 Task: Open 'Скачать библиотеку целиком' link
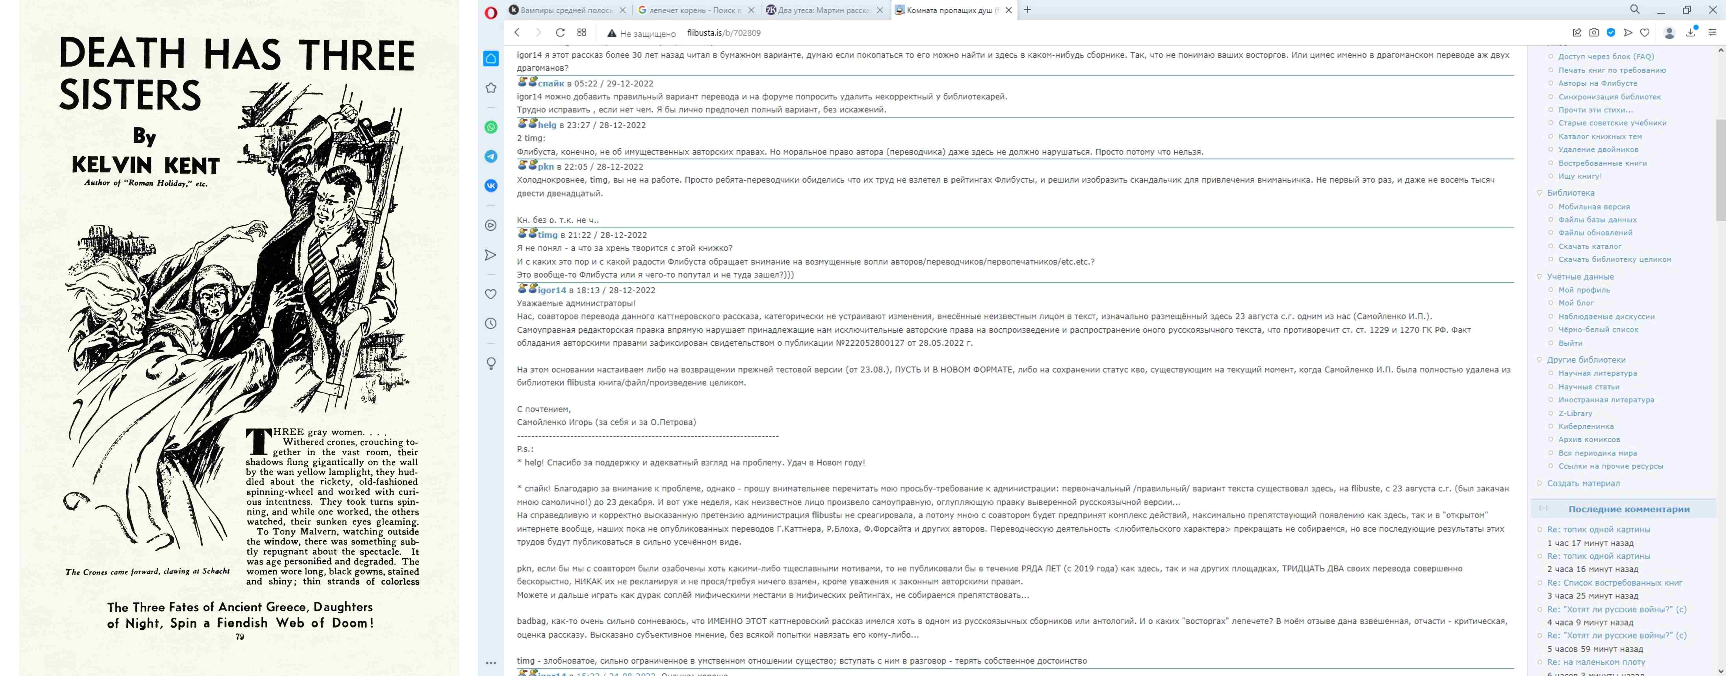pos(1614,259)
